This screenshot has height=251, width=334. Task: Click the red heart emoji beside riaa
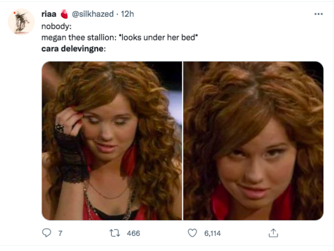[64, 14]
